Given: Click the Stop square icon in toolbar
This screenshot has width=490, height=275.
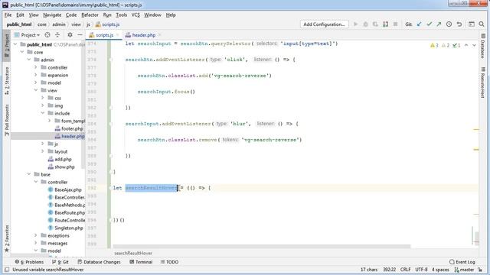Looking at the screenshot, I should click(x=395, y=24).
